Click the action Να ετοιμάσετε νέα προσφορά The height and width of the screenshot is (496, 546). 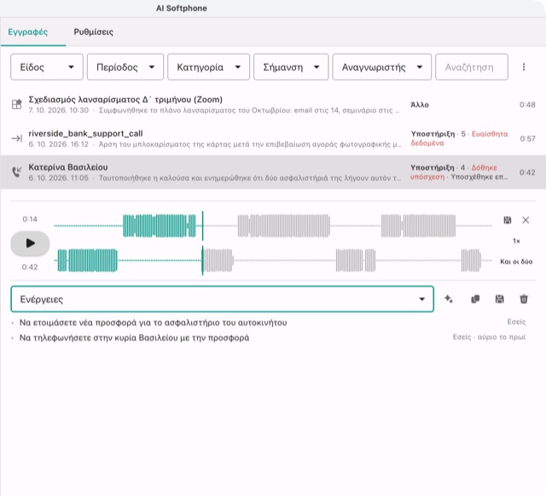coord(154,323)
